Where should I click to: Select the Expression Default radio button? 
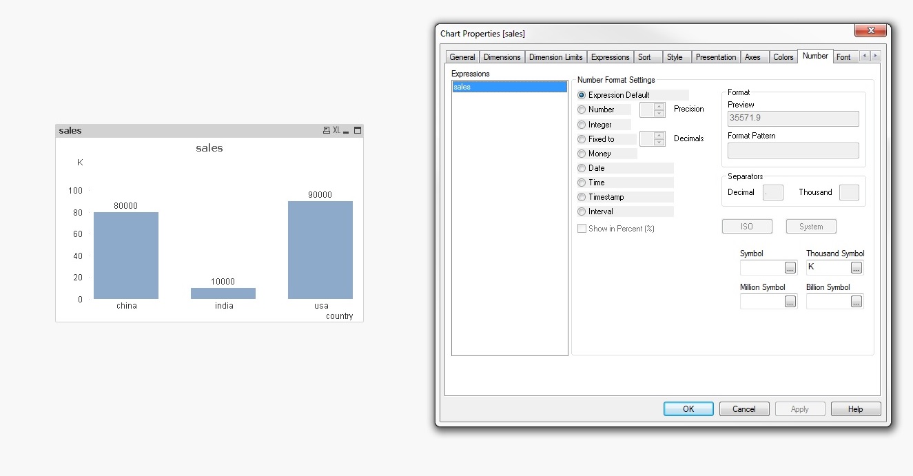[x=582, y=95]
